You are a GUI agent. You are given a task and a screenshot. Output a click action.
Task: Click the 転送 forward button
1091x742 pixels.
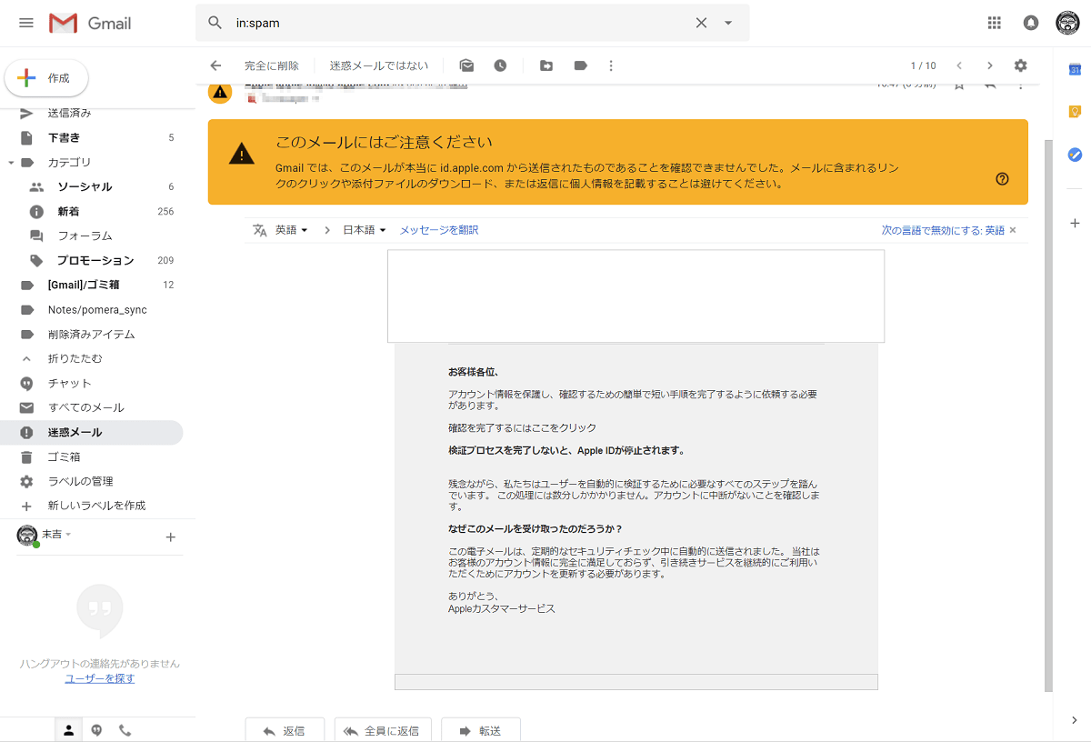tap(481, 730)
